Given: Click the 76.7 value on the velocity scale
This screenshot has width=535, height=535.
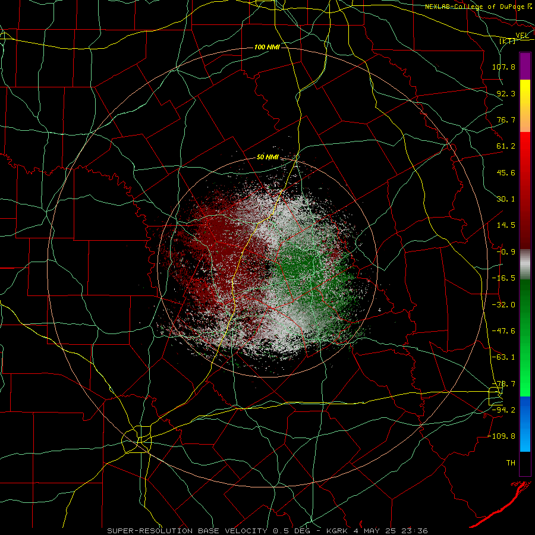Looking at the screenshot, I should (506, 119).
